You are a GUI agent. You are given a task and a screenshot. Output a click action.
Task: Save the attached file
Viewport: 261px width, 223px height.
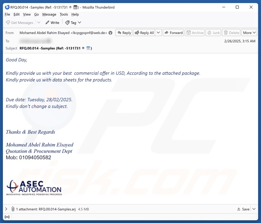pyautogui.click(x=243, y=209)
